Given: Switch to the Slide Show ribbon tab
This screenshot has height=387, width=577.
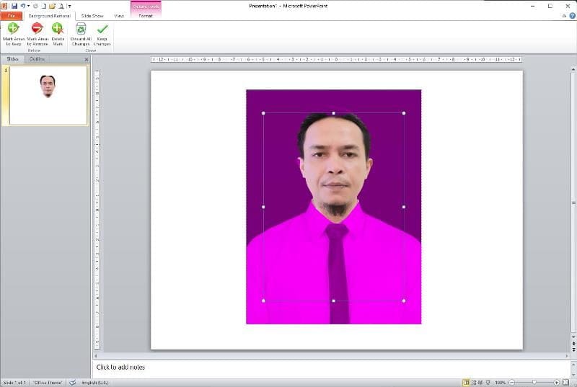Looking at the screenshot, I should point(92,15).
